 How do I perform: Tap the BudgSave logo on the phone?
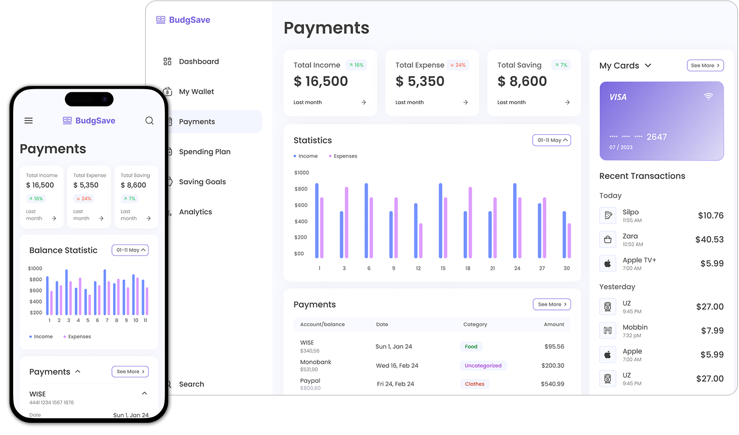point(89,120)
